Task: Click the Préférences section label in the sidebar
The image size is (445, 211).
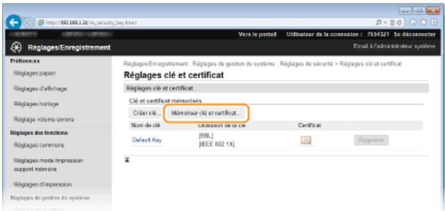Action: coord(25,61)
